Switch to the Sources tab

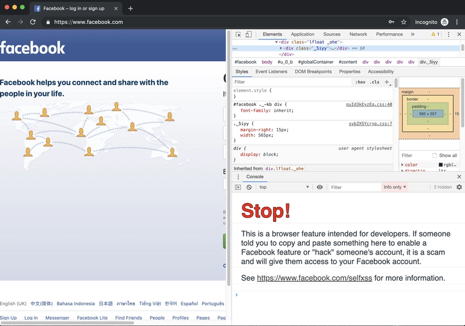tap(331, 34)
